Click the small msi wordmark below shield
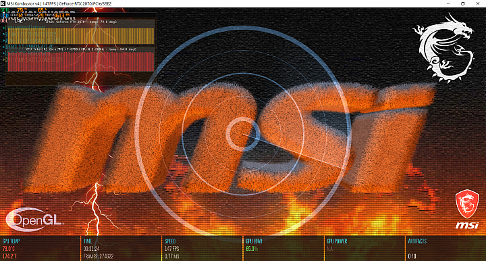This screenshot has height=261, width=486. tap(467, 225)
